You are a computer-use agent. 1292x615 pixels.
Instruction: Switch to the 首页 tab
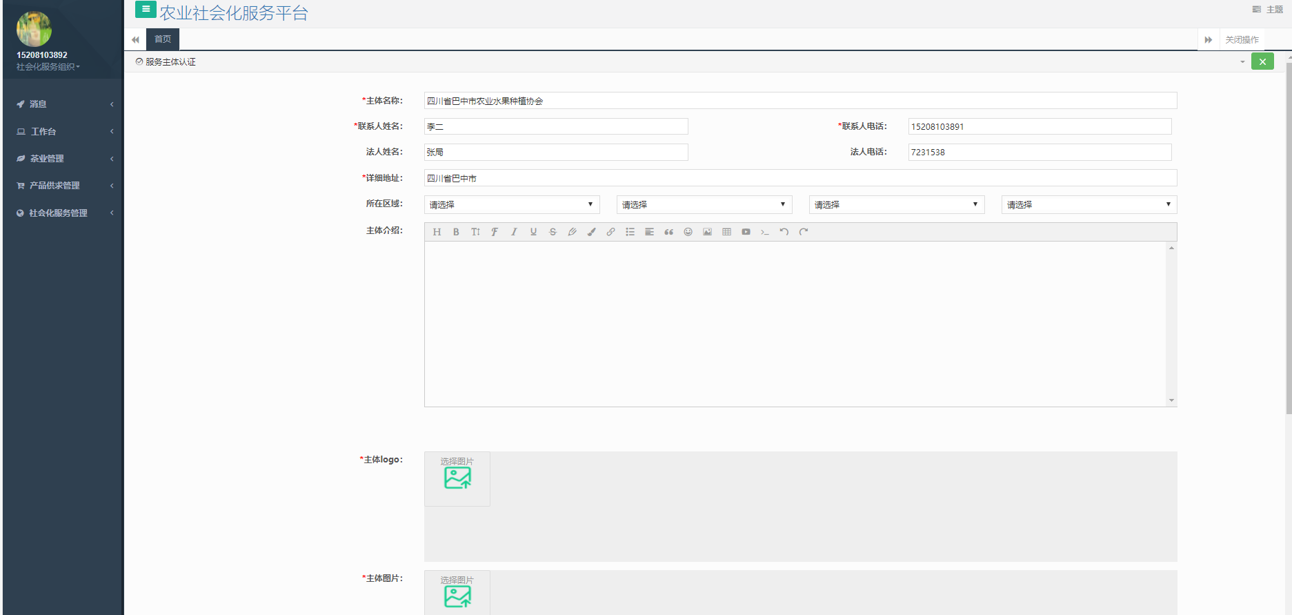(163, 39)
